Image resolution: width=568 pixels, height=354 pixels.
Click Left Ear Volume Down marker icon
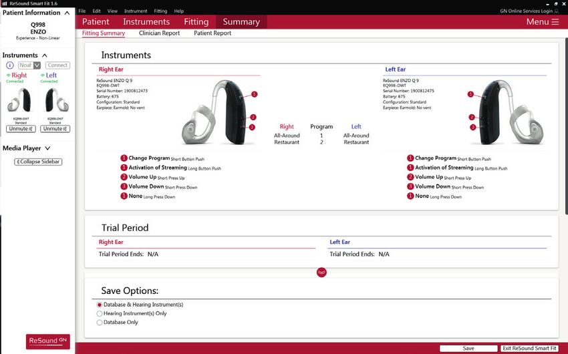pyautogui.click(x=410, y=186)
